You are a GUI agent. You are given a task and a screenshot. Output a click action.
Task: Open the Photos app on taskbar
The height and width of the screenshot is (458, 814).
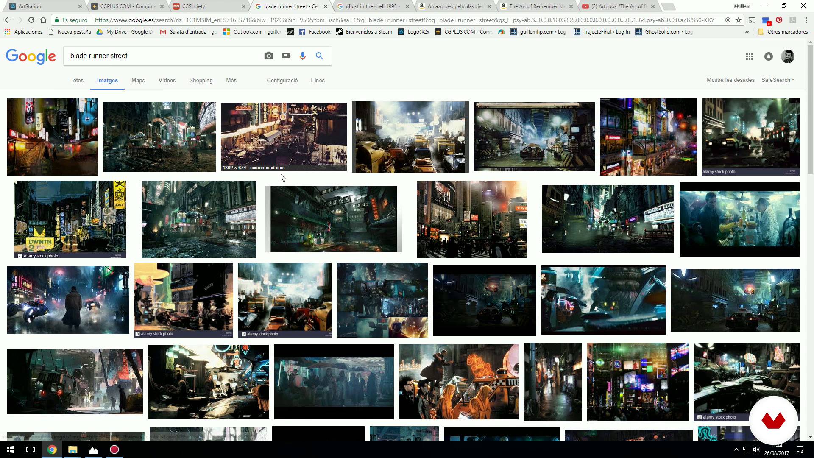pyautogui.click(x=94, y=450)
